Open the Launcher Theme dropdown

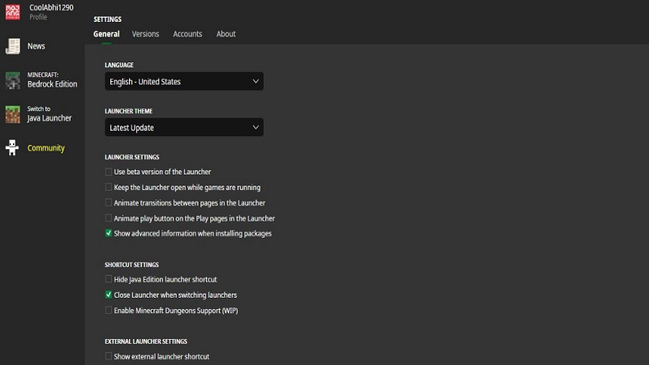(184, 127)
